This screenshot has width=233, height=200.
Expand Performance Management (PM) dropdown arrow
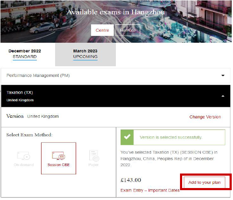point(223,76)
